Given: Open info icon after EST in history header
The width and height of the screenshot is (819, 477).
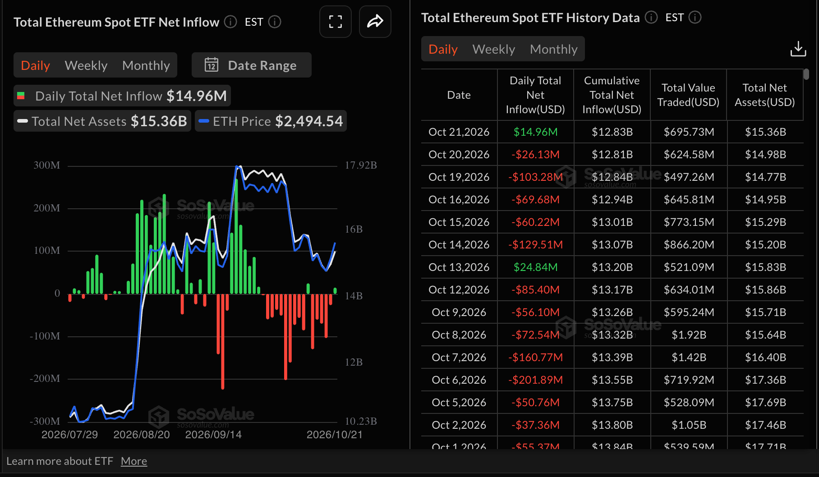Looking at the screenshot, I should (695, 17).
